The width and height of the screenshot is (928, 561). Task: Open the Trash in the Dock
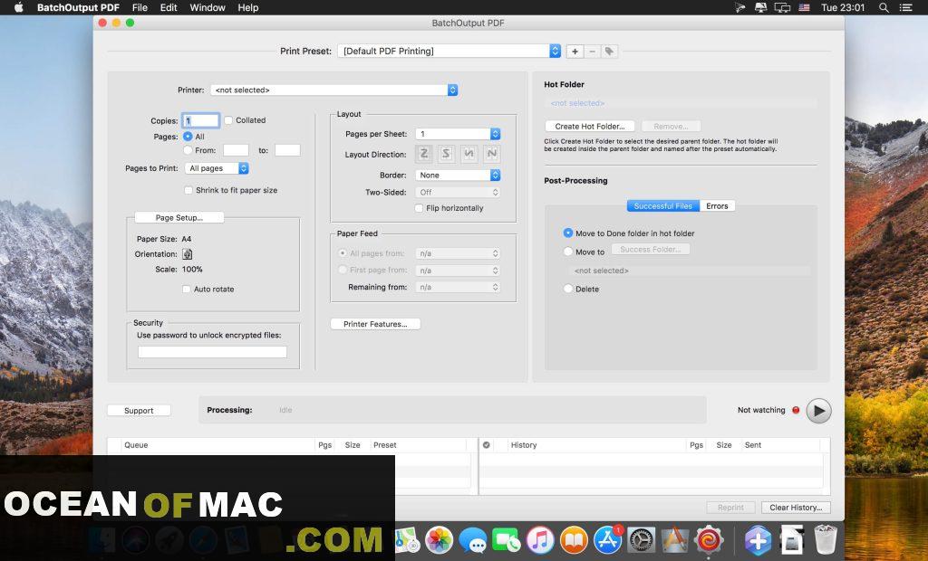(x=825, y=539)
